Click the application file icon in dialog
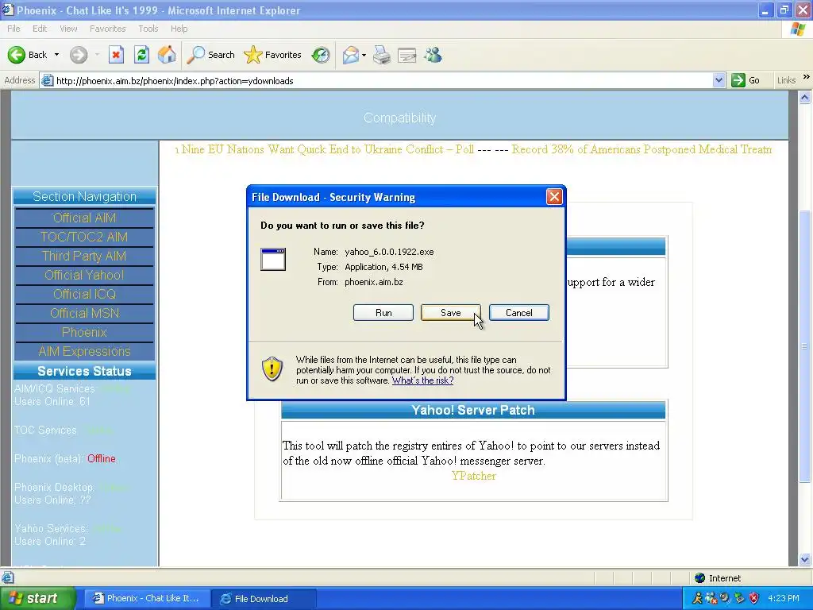The width and height of the screenshot is (813, 610). click(273, 259)
